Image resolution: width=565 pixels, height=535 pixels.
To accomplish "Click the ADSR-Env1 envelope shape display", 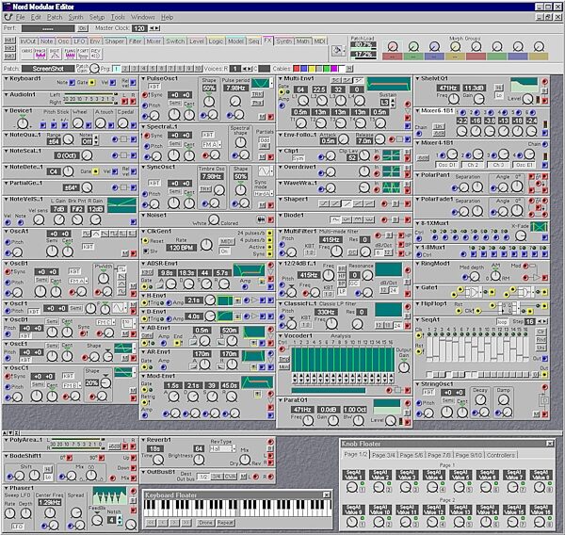I will coord(249,270).
